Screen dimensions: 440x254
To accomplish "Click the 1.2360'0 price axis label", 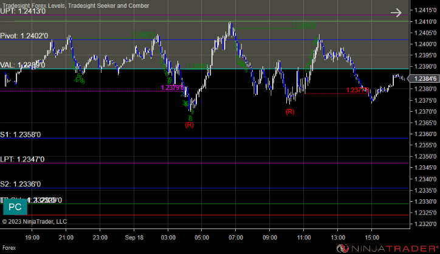I will pos(425,134).
